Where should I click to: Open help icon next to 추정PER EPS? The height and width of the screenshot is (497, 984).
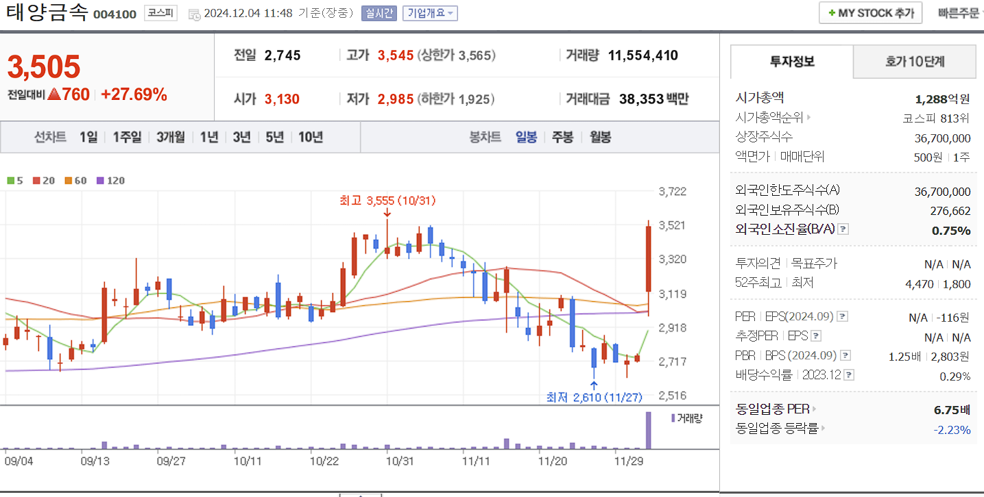click(x=816, y=336)
